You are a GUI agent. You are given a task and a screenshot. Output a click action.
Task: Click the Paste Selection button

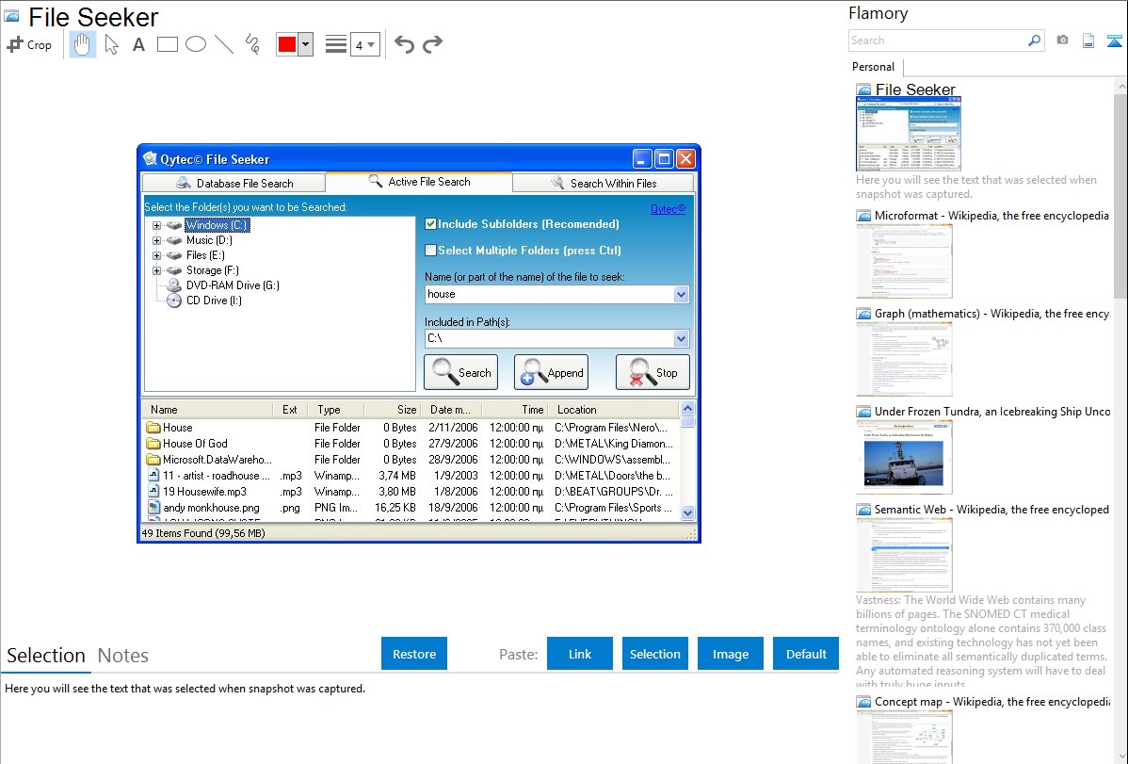pyautogui.click(x=655, y=654)
